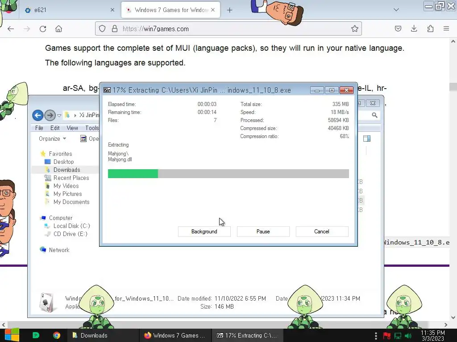Open CD Drive (E:)
This screenshot has height=342, width=457.
click(x=70, y=234)
